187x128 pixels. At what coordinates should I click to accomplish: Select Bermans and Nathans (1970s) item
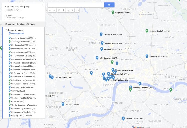pos(23,59)
